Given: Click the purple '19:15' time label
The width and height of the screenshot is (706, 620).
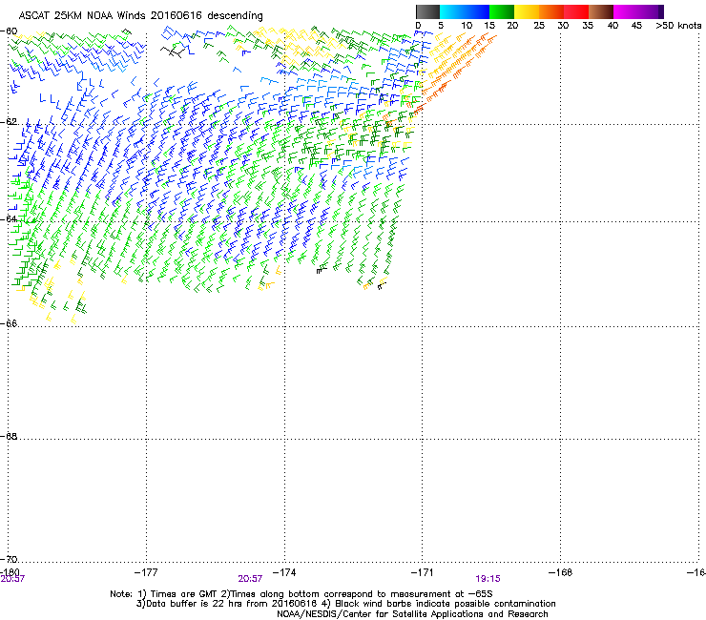Looking at the screenshot, I should point(488,579).
